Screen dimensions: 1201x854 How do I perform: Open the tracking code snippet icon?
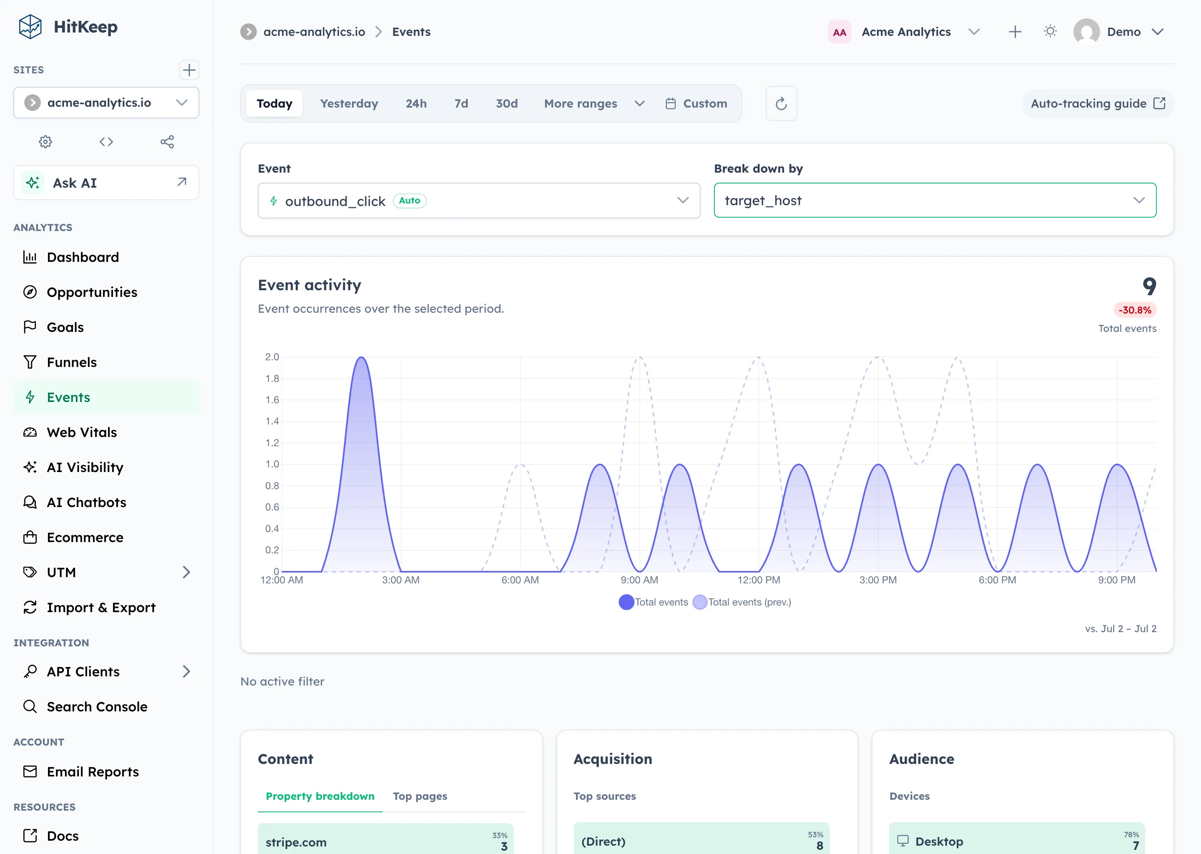[x=106, y=141]
